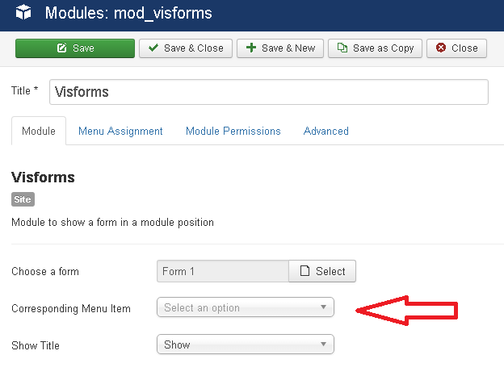
Task: Click the gray Site badge
Action: click(x=23, y=198)
